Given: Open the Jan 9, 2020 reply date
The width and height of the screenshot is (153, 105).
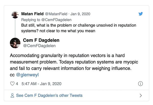Looking at the screenshot, I should 80,14.
